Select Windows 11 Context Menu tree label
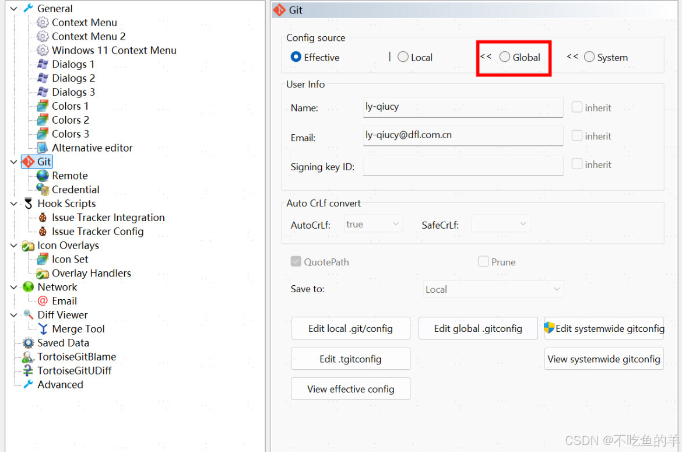 114,50
